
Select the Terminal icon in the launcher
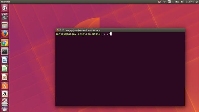pos(5,51)
